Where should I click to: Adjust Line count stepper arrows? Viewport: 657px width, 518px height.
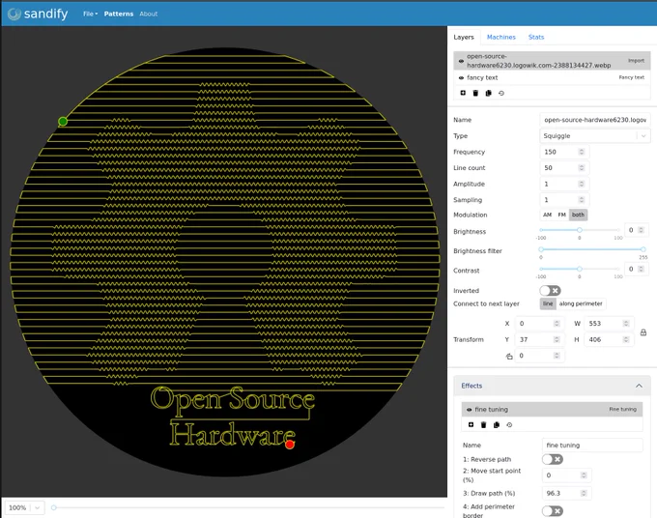[x=582, y=167]
